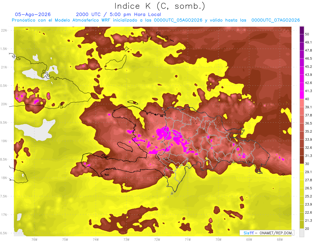
Task: Click the longitude label '70W'
Action: point(218,240)
